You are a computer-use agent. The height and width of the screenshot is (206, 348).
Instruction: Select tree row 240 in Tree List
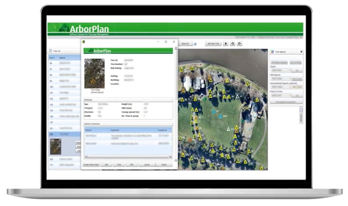tap(65, 134)
